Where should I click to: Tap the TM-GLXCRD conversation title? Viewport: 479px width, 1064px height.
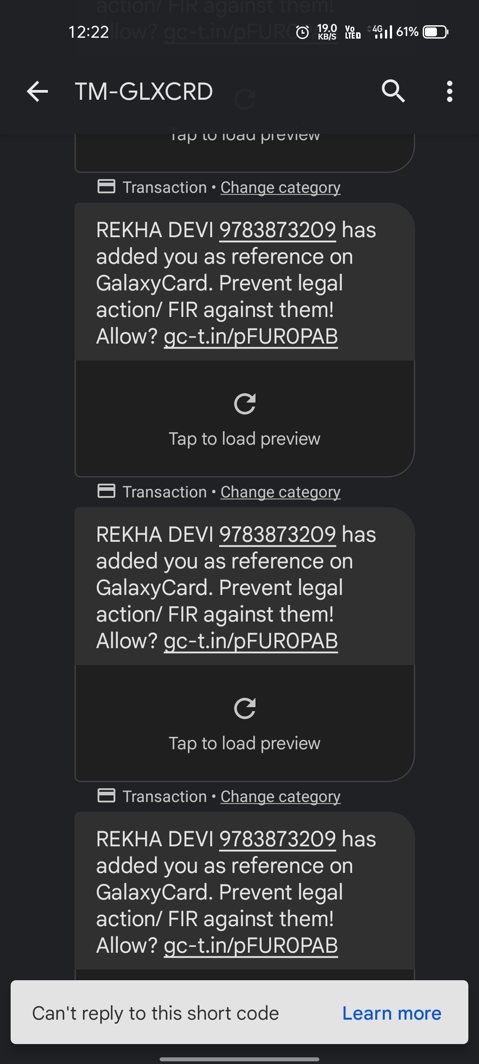tap(144, 92)
